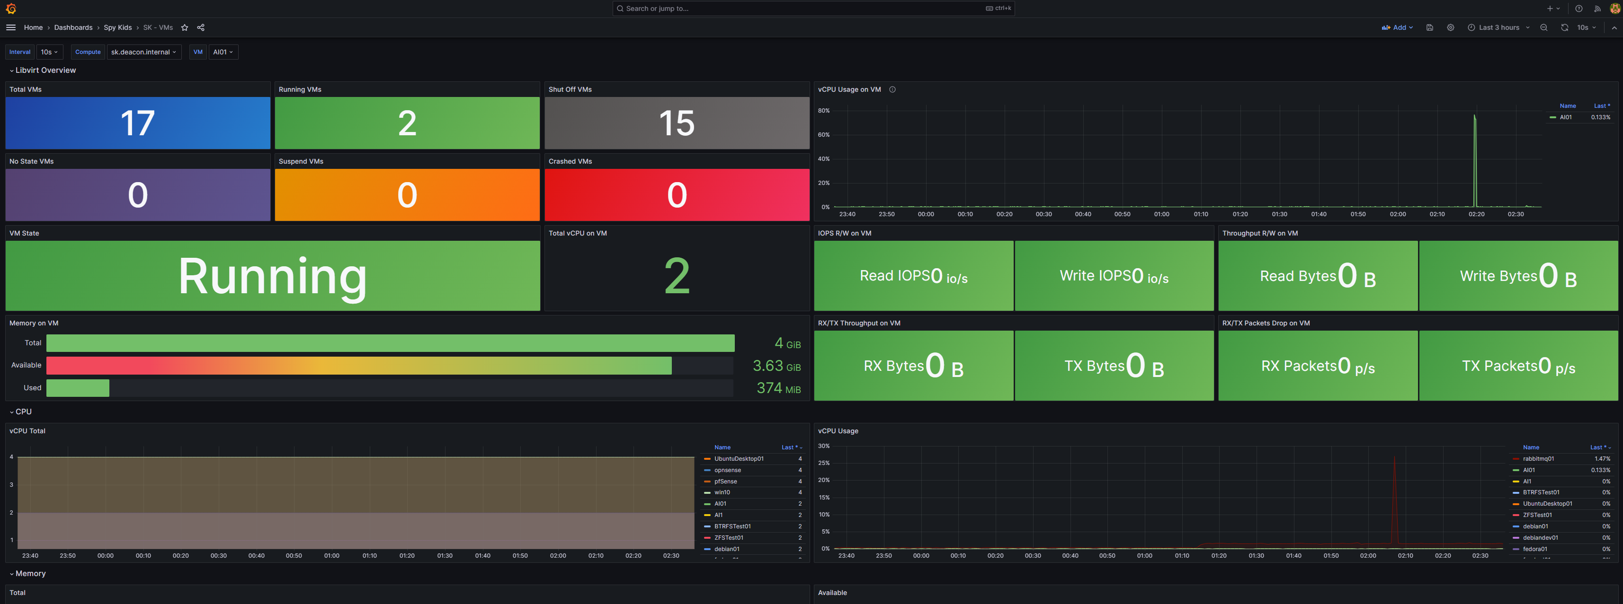Click the TX Packets stat tile
The height and width of the screenshot is (604, 1623).
click(1518, 366)
